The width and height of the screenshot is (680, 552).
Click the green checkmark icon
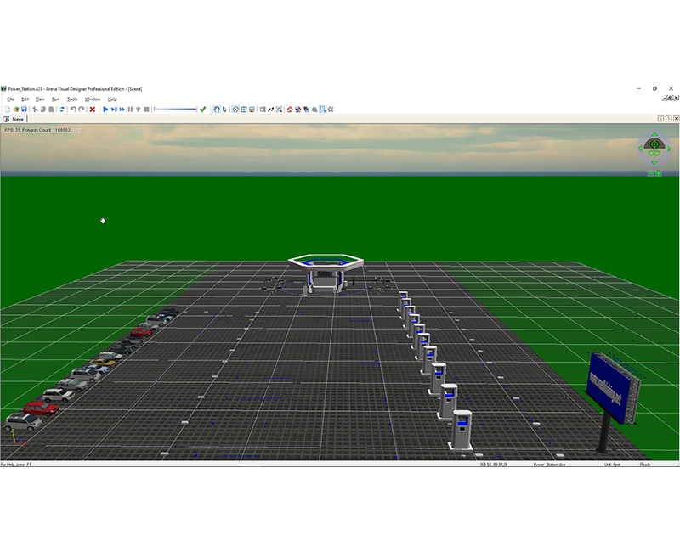[202, 110]
